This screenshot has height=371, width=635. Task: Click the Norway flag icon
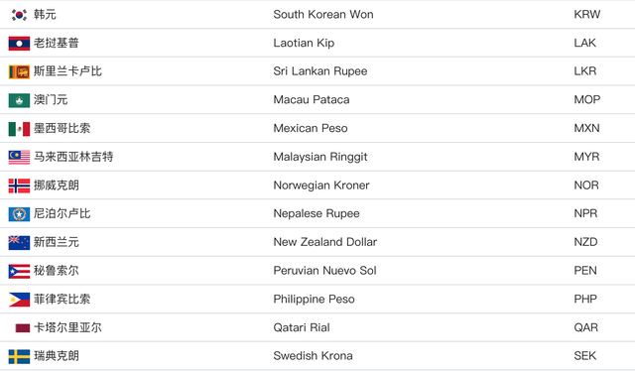tap(19, 185)
